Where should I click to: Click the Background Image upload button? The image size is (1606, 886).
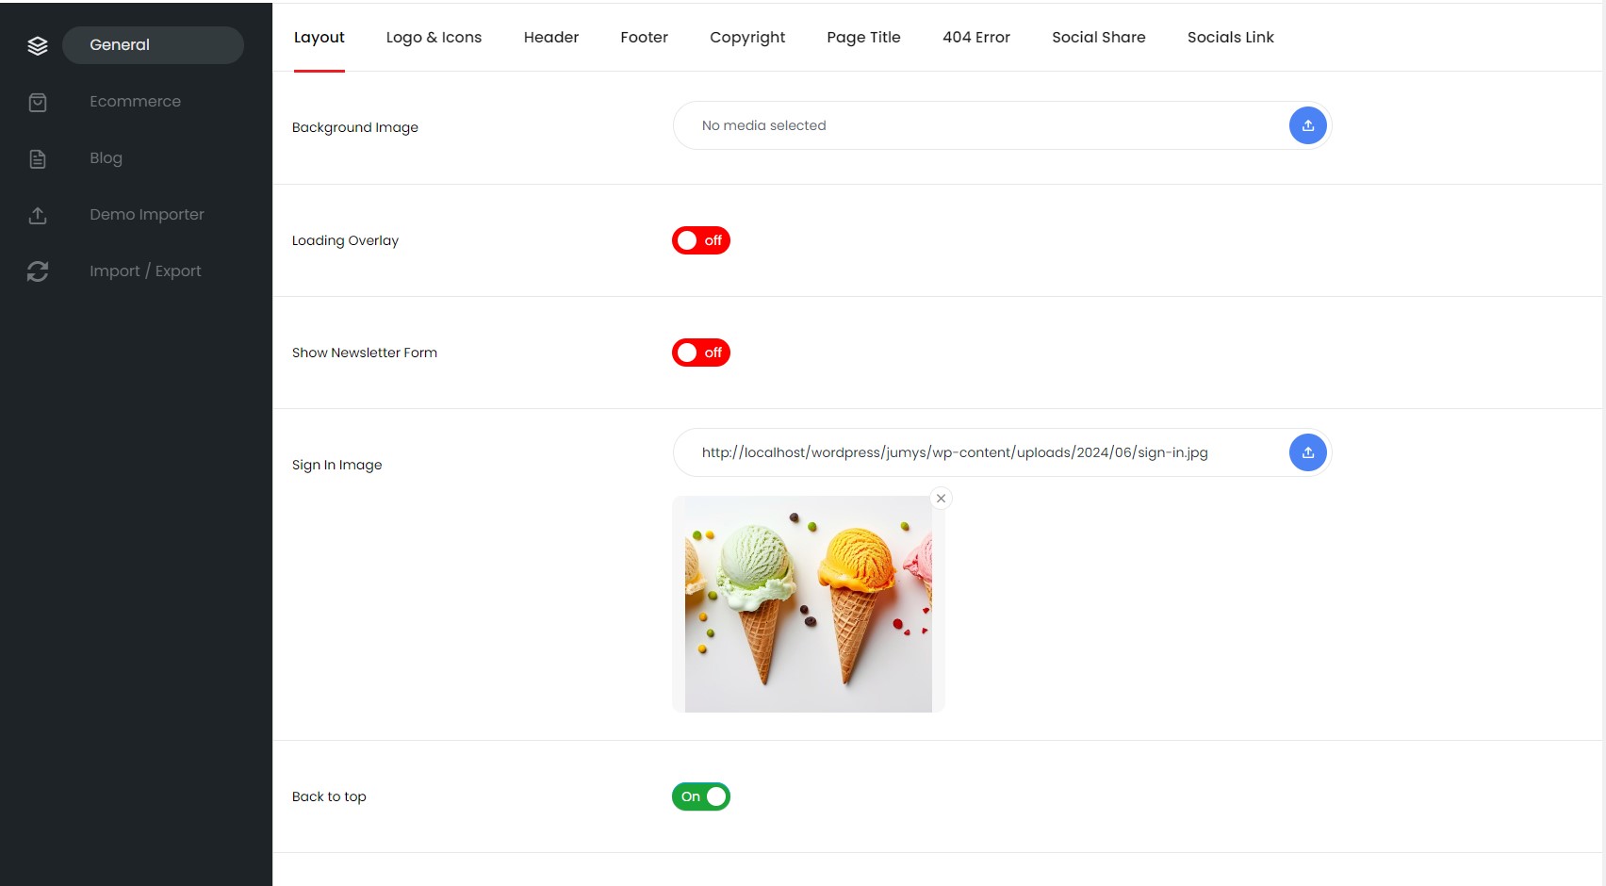[1307, 125]
